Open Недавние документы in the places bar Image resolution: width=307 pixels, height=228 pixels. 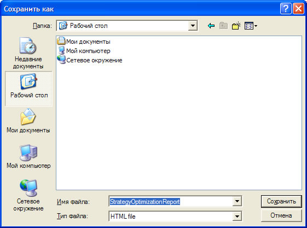coord(28,54)
